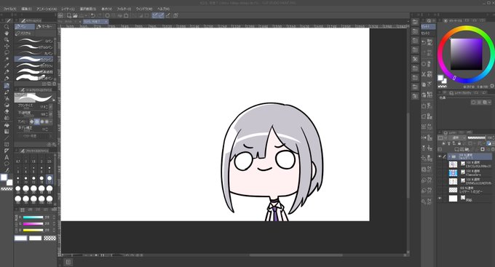Click the Undo item in quick access panel

427,42
